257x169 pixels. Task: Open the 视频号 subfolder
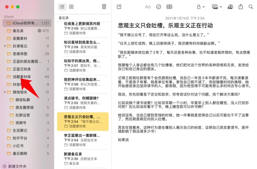click(27, 123)
